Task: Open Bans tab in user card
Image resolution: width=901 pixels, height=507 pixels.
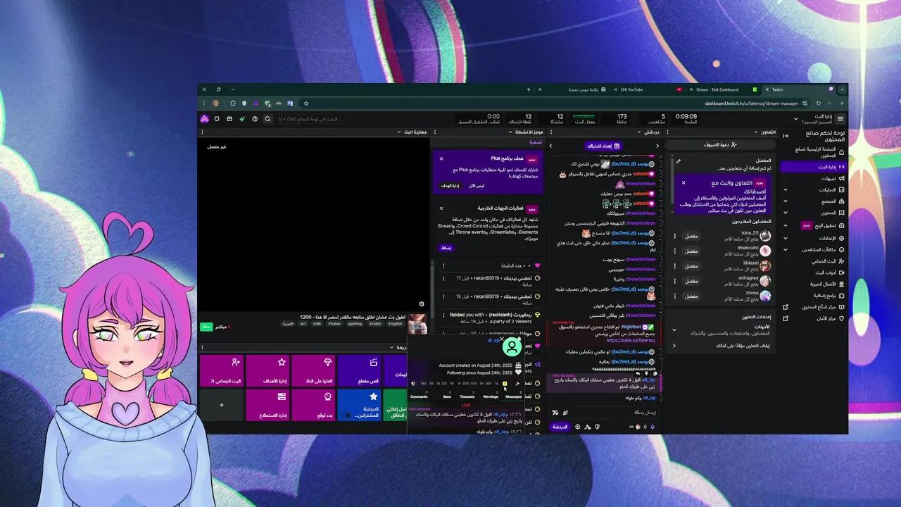Action: pos(447,396)
